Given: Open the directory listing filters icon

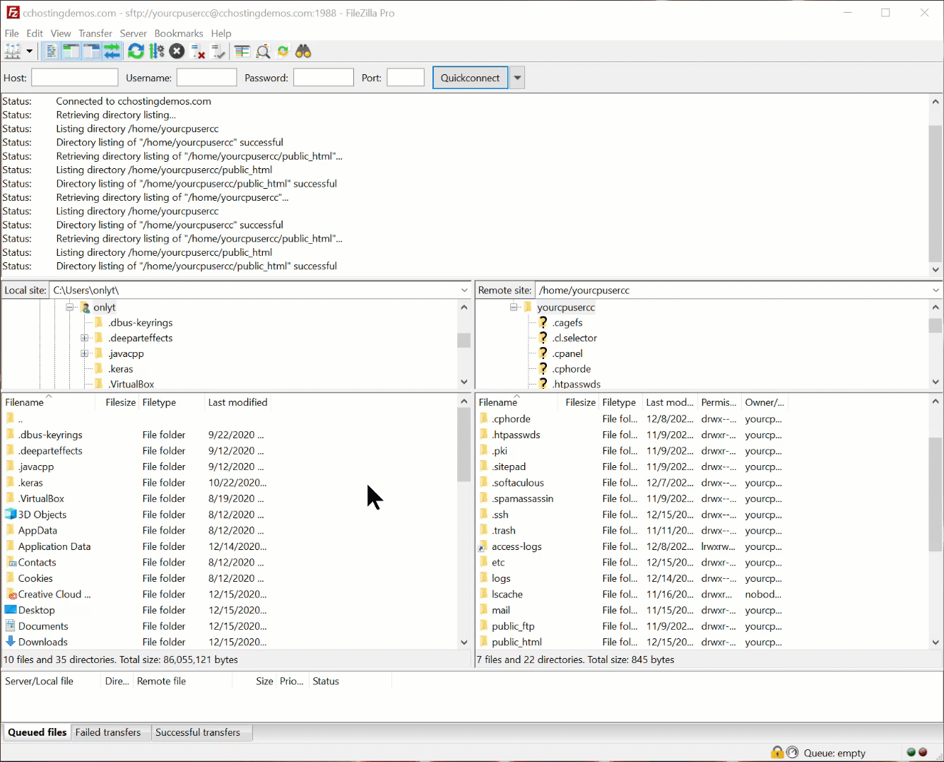Looking at the screenshot, I should tap(242, 51).
